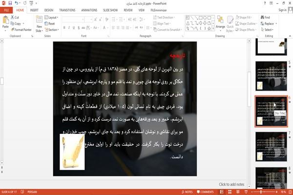Open Quick Styles gallery

pos(230,24)
